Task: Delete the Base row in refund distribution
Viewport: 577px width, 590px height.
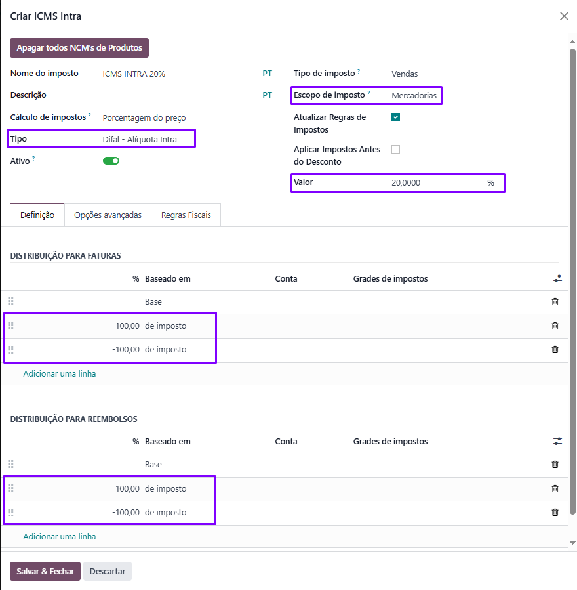Action: tap(555, 465)
